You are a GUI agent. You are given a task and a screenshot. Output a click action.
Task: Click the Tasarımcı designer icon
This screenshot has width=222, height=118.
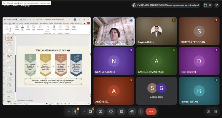[x=74, y=28]
